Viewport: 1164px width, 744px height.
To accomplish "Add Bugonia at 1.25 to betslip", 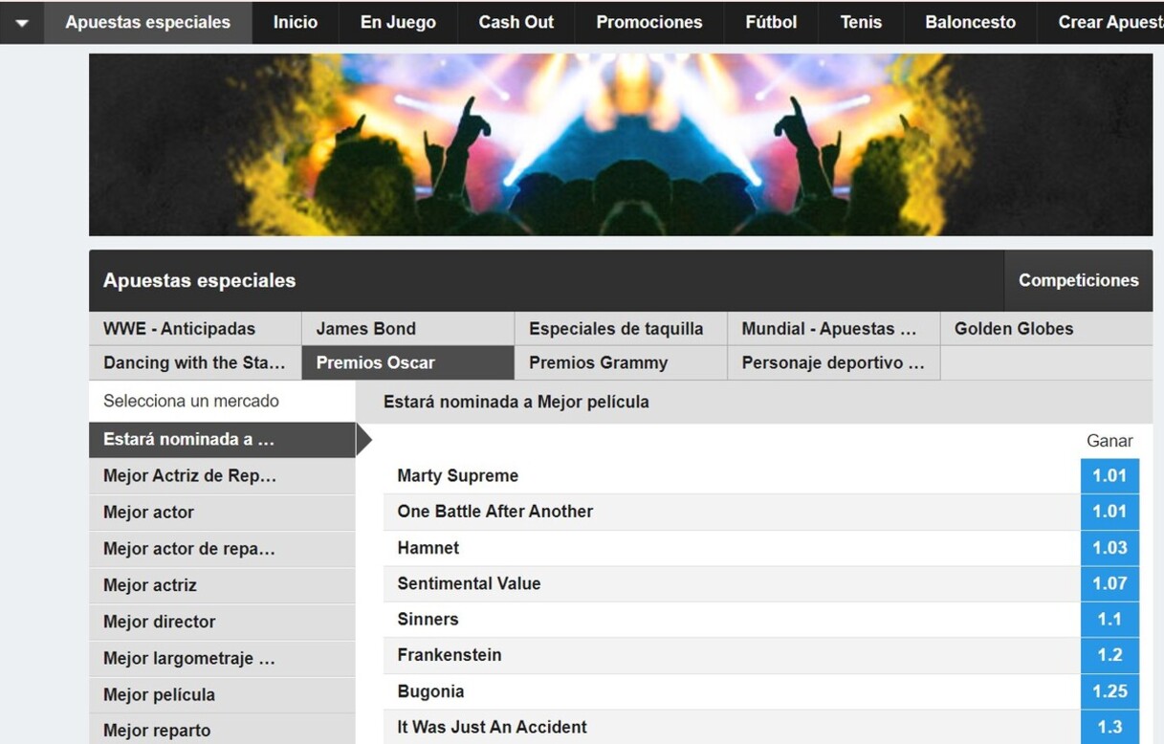I will 1109,691.
